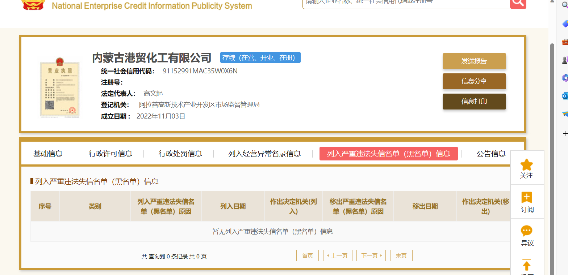
Task: Click the 序号 column header
Action: click(45, 206)
